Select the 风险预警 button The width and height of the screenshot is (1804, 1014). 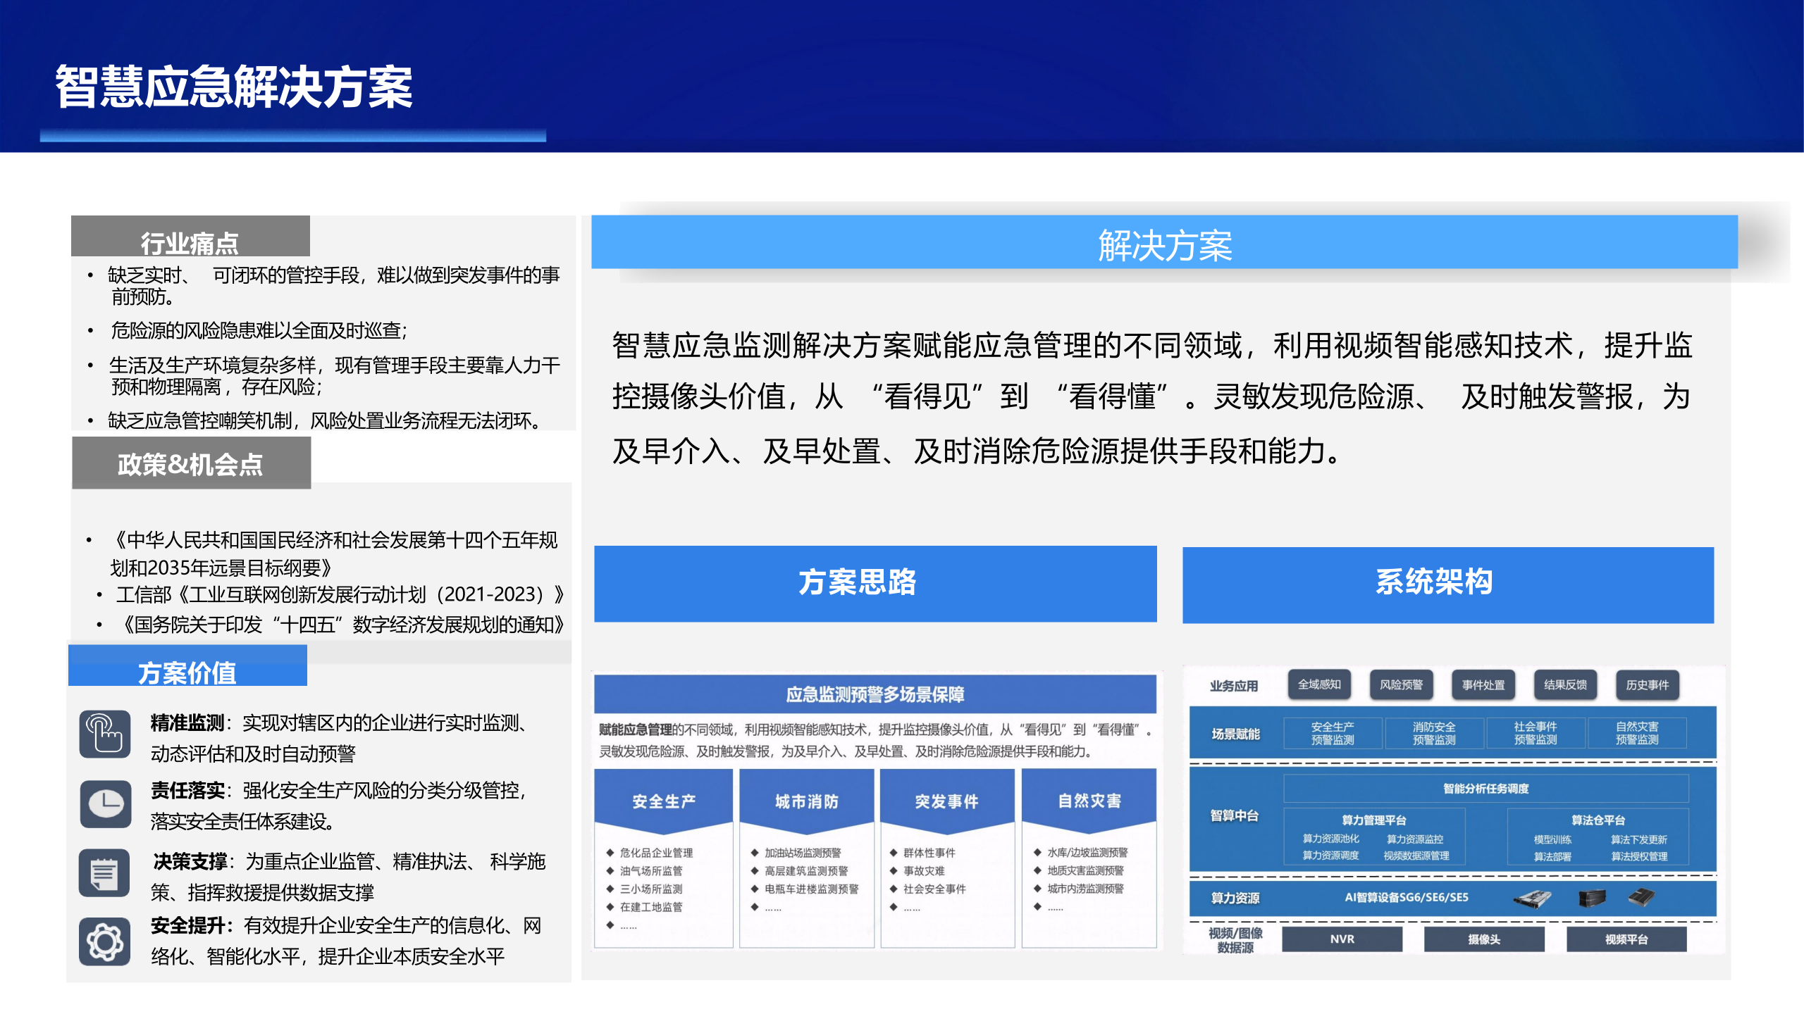[x=1401, y=684]
